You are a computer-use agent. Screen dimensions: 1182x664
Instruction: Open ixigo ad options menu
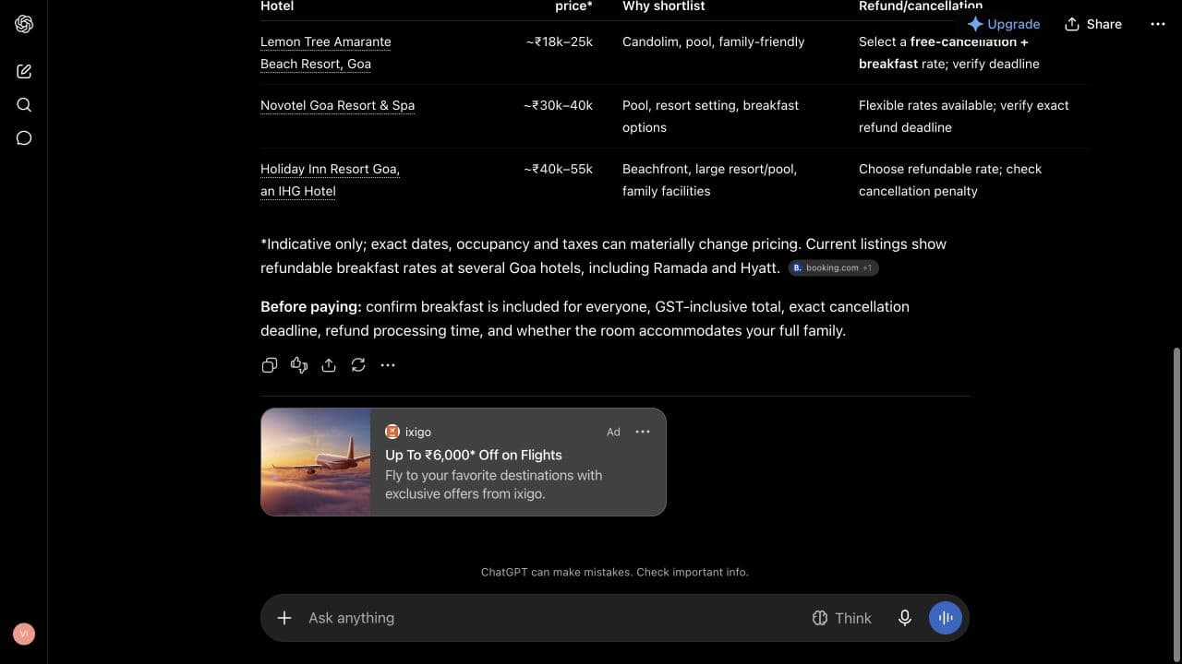643,432
